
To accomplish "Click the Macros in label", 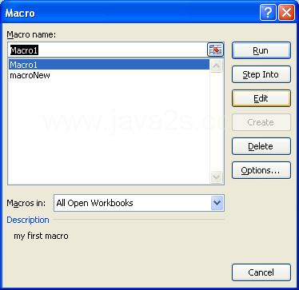I will (x=26, y=203).
